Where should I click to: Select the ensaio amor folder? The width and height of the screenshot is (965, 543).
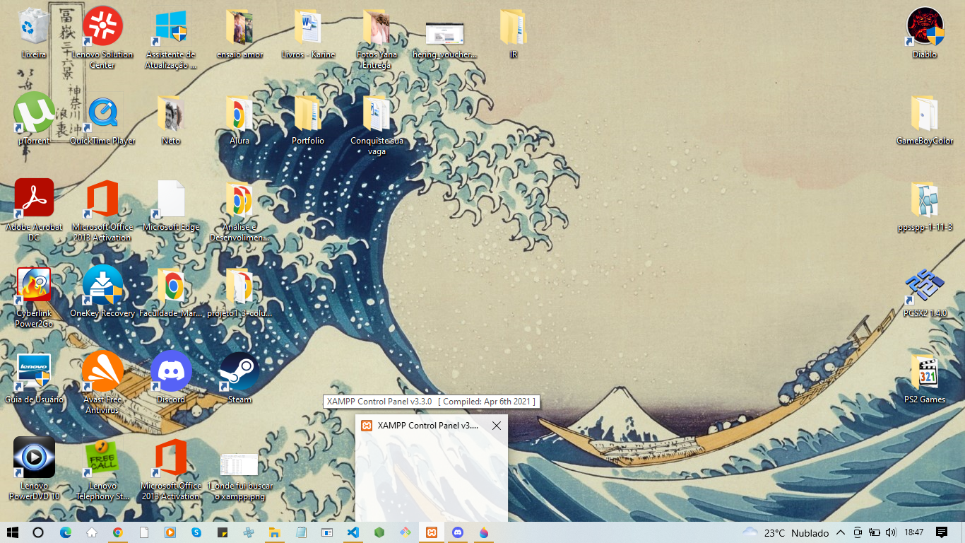(x=239, y=33)
